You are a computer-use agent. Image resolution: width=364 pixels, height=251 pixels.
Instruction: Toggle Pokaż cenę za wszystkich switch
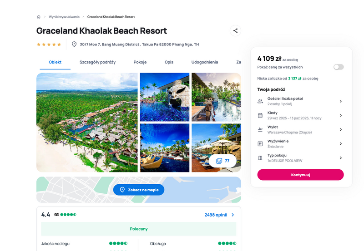pyautogui.click(x=339, y=67)
